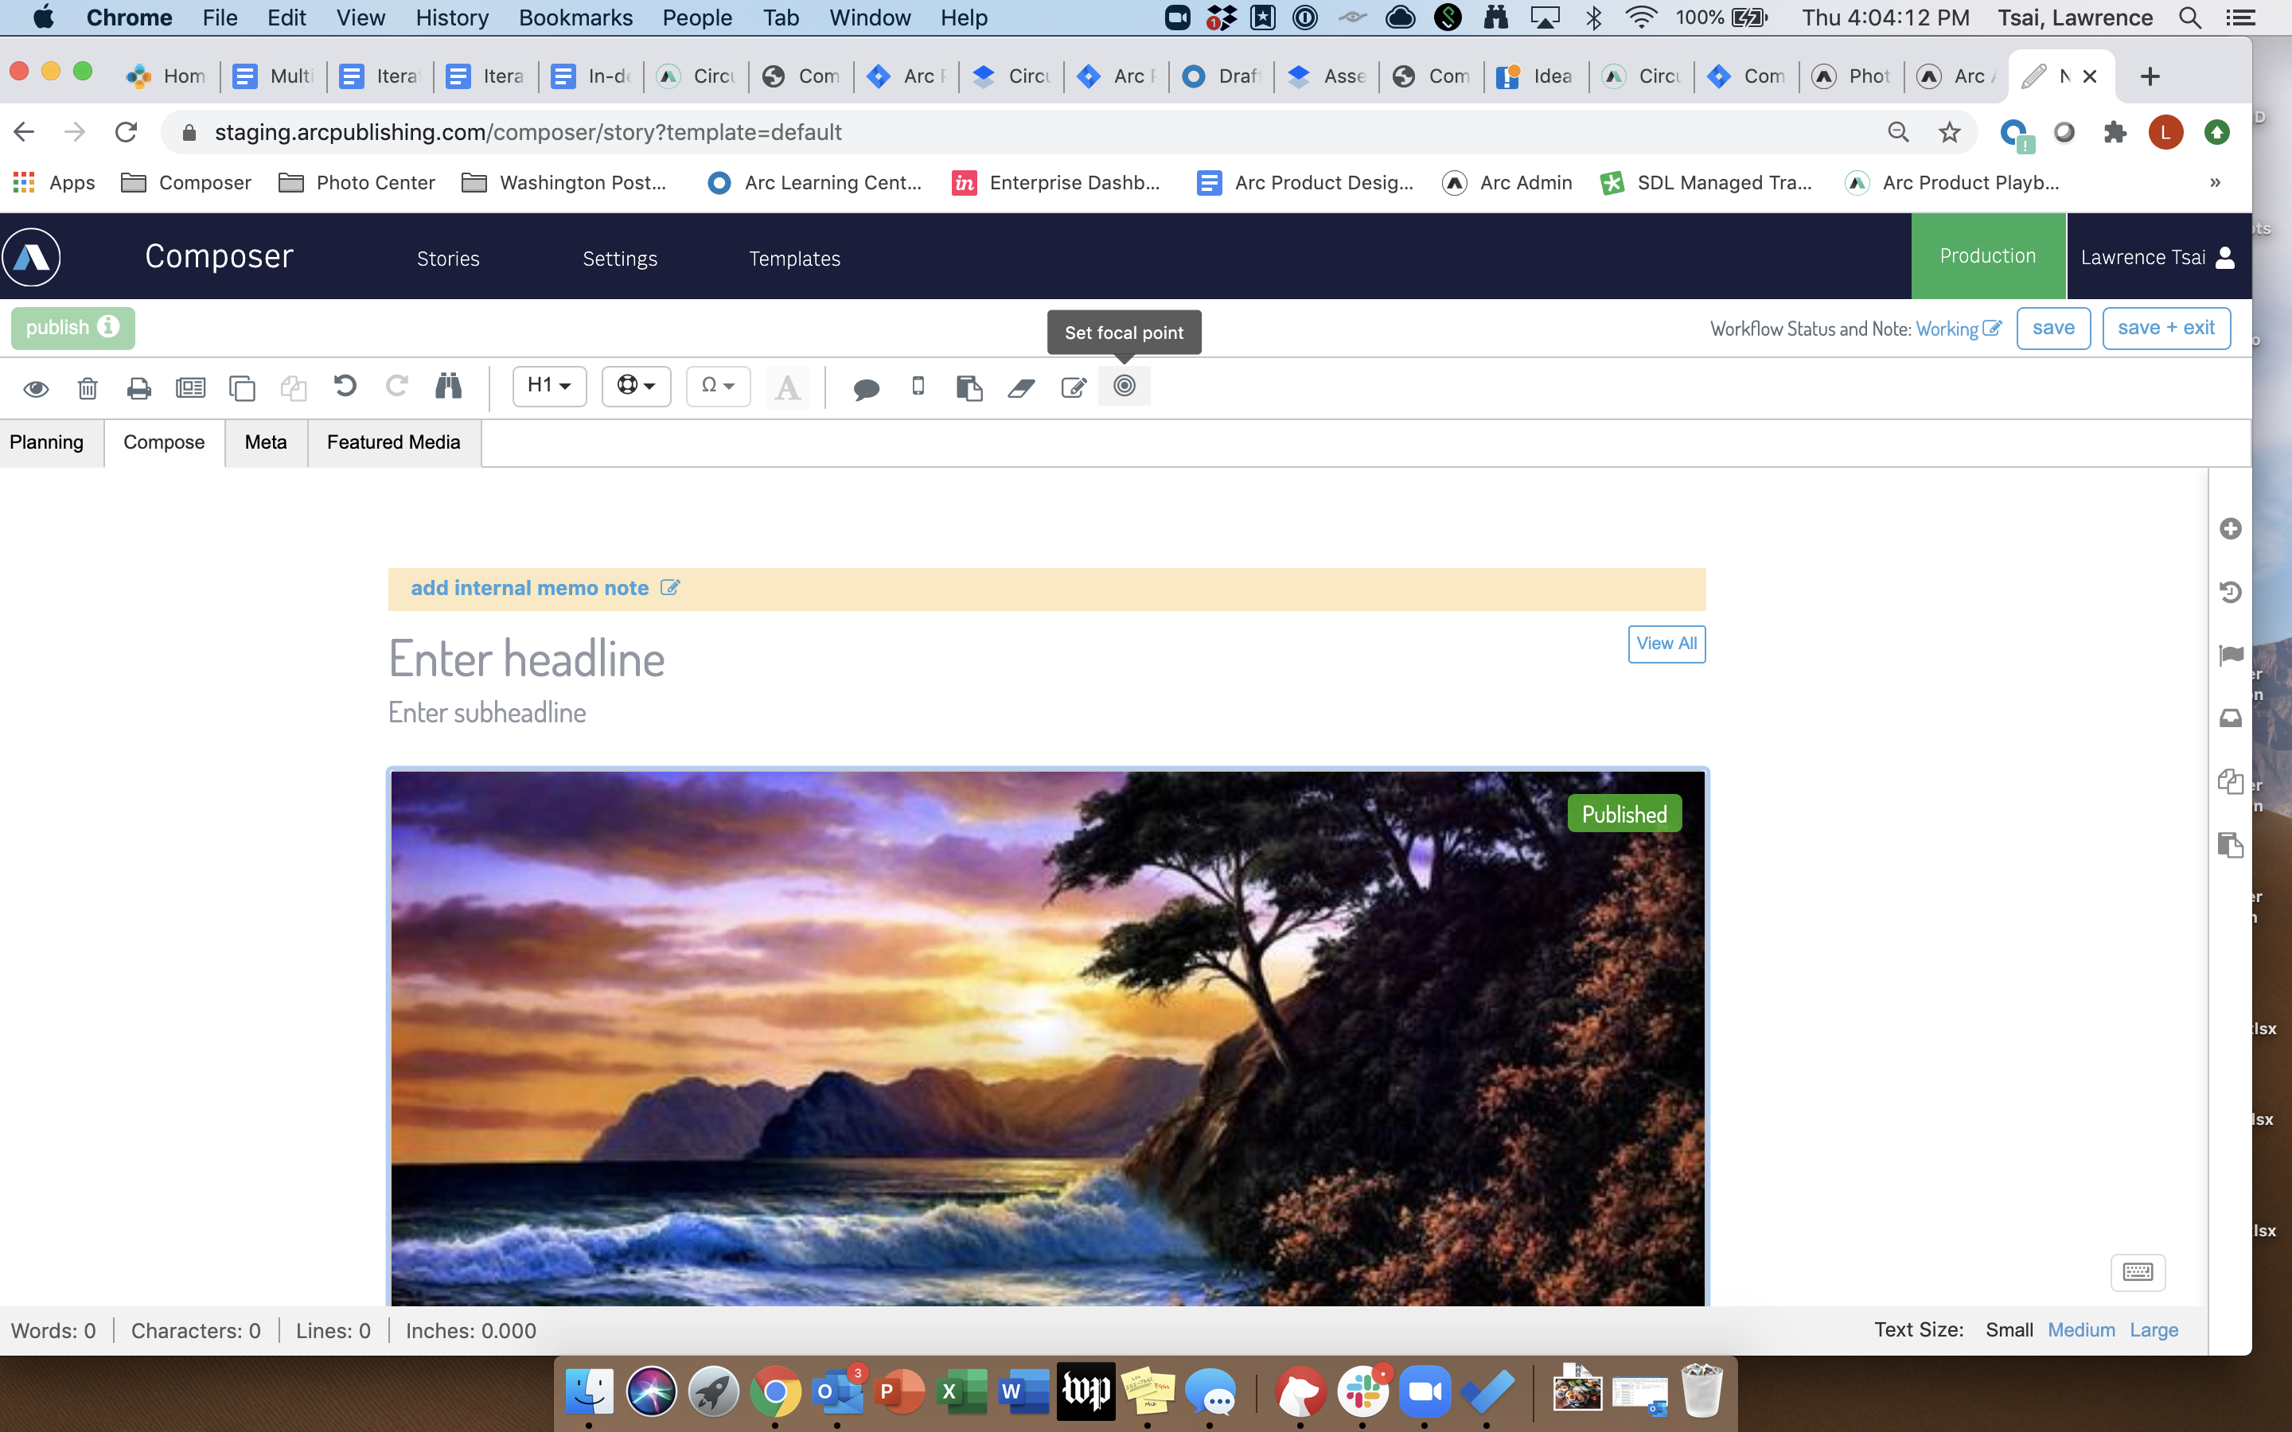Click the edit pencil-square icon in toolbar
The height and width of the screenshot is (1432, 2292).
[x=1073, y=387]
